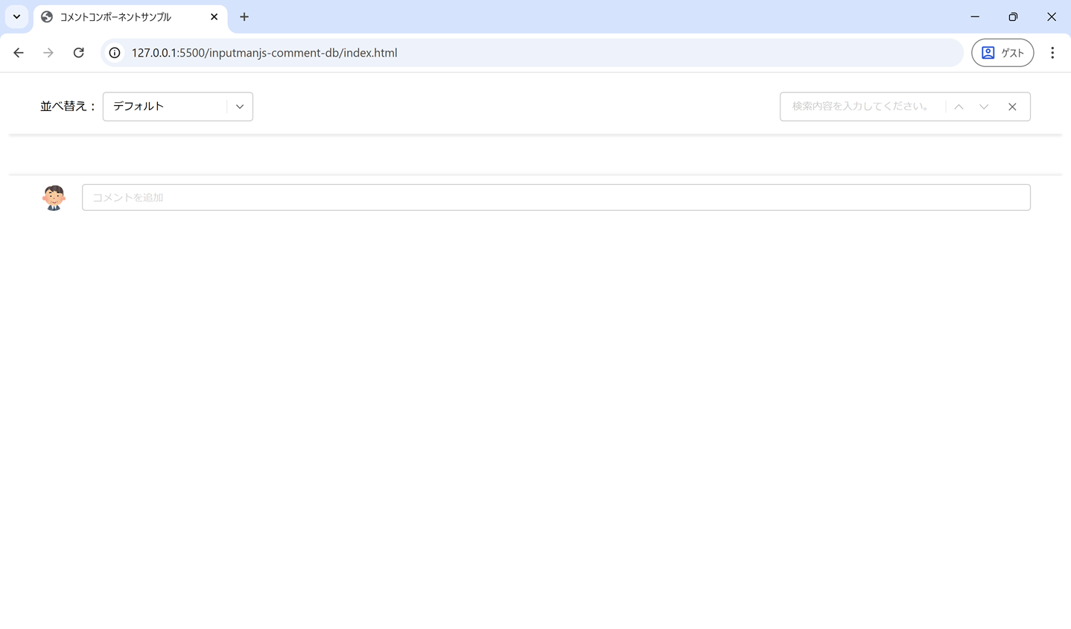This screenshot has height=629, width=1071.
Task: Click the user avatar image
Action: pos(54,197)
